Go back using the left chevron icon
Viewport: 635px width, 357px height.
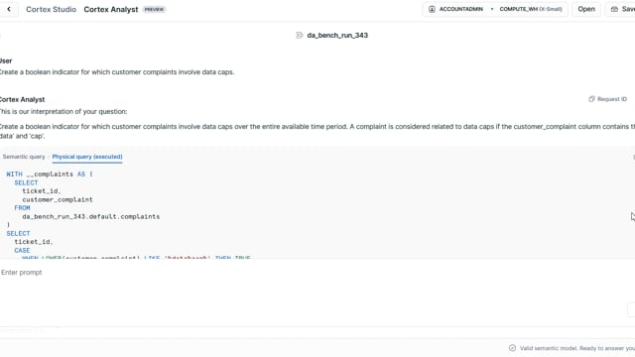(9, 9)
